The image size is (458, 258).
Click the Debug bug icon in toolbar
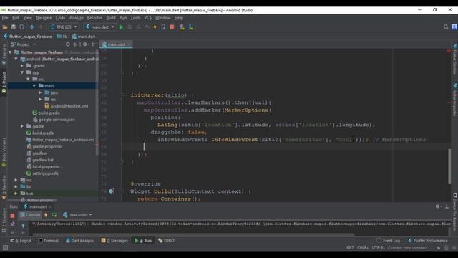pos(130,27)
